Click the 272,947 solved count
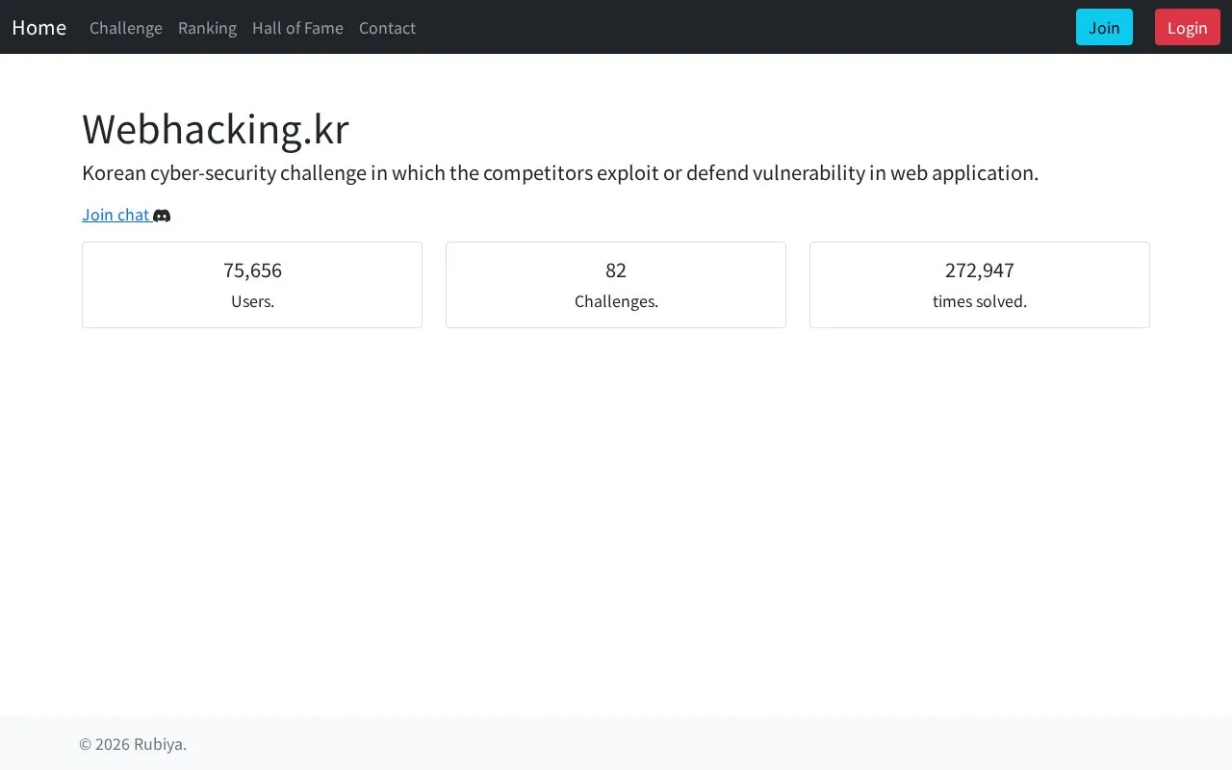The width and height of the screenshot is (1232, 770). pos(980,270)
